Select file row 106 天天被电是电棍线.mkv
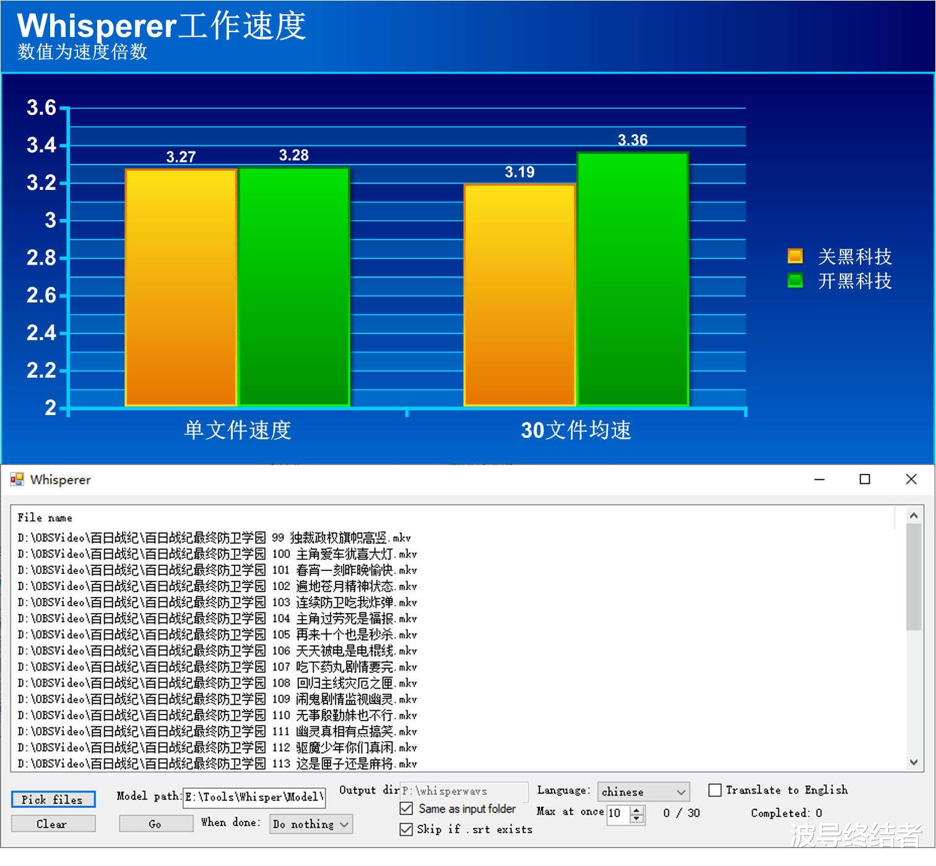936x866 pixels. [x=217, y=650]
